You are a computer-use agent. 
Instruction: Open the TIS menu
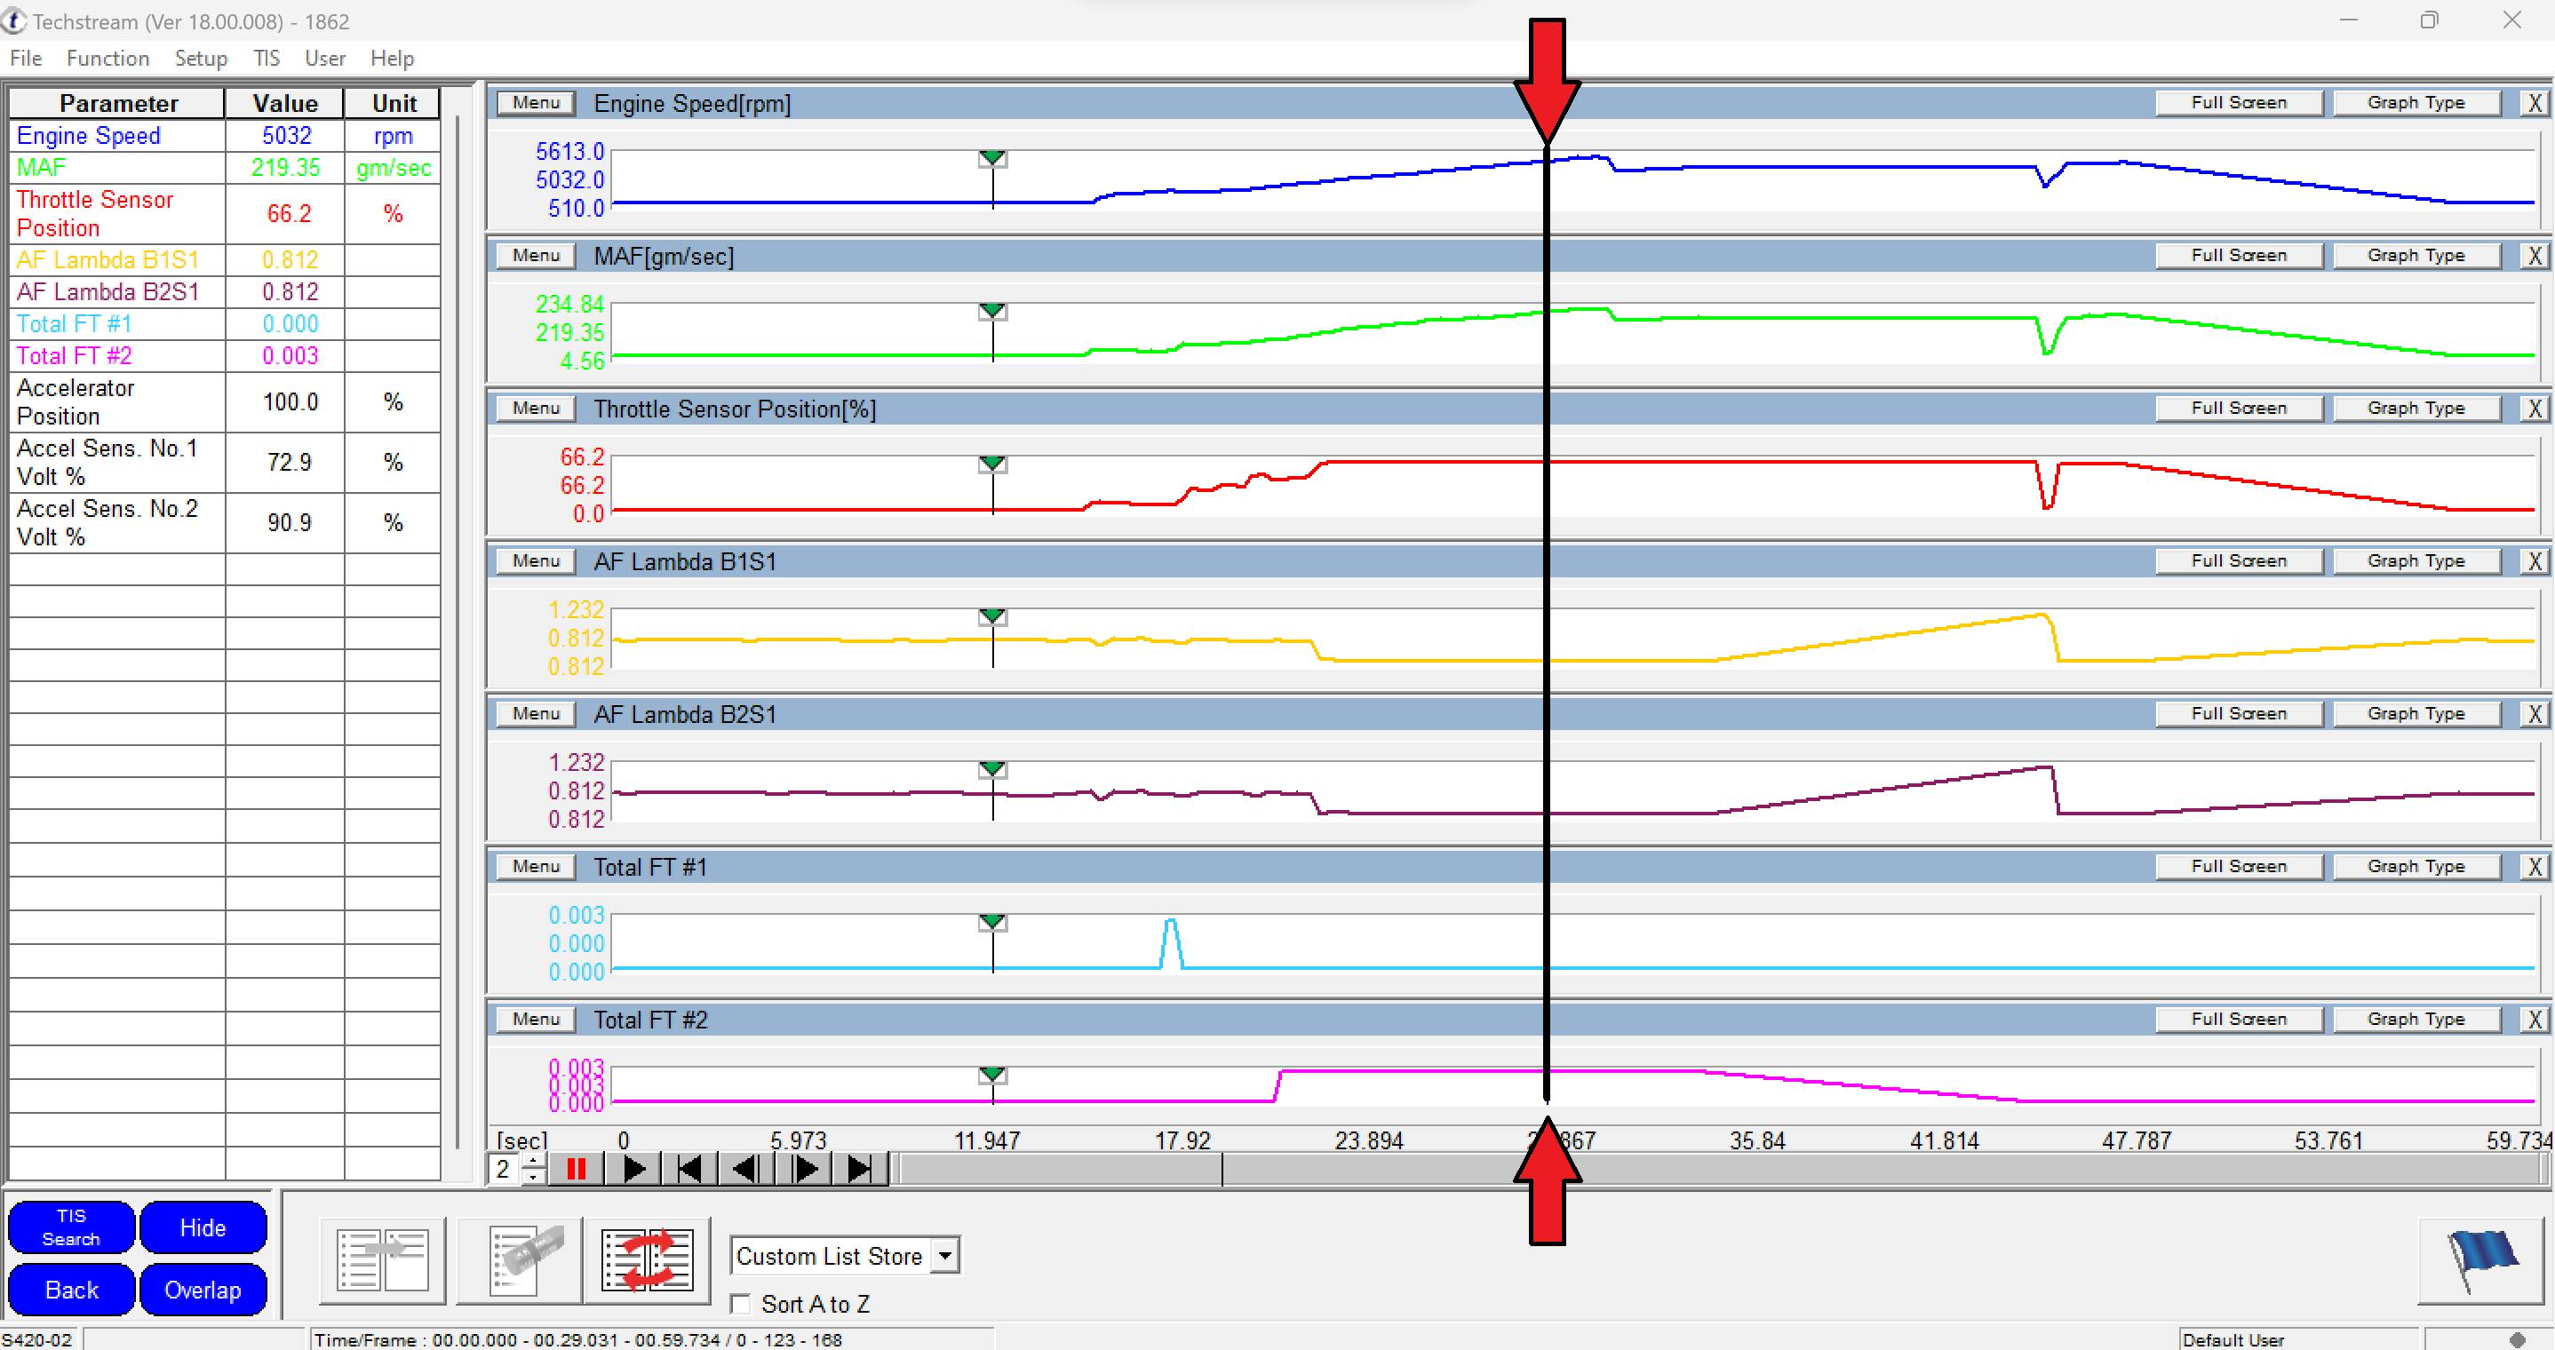[265, 58]
